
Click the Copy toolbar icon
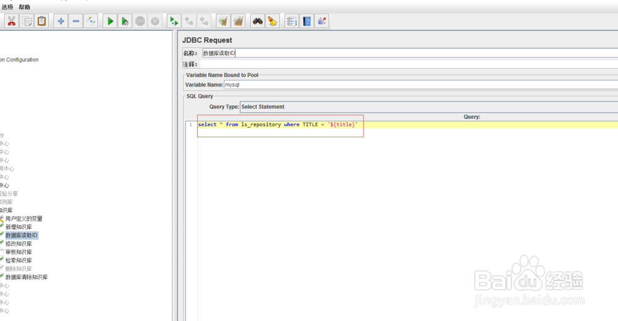click(27, 21)
